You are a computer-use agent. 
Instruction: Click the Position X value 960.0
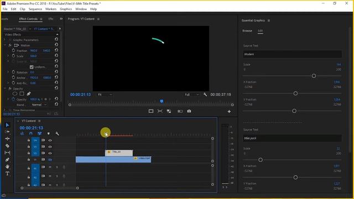click(34, 50)
